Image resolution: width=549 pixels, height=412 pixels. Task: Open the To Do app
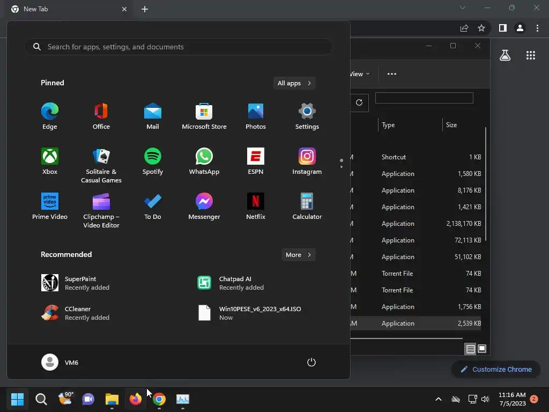pos(153,207)
